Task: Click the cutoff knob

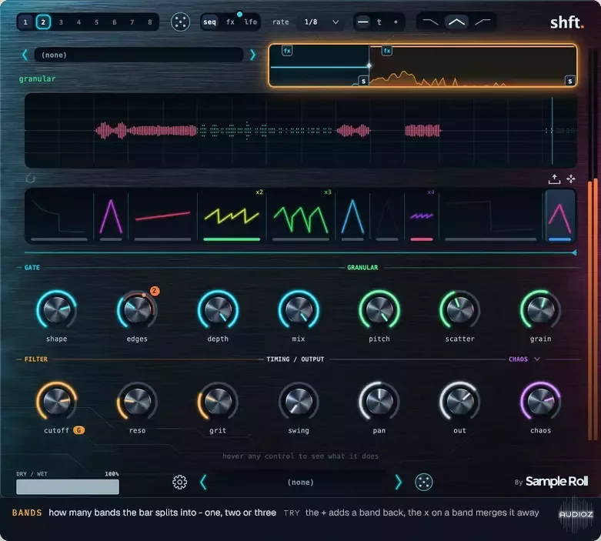Action: pos(57,402)
